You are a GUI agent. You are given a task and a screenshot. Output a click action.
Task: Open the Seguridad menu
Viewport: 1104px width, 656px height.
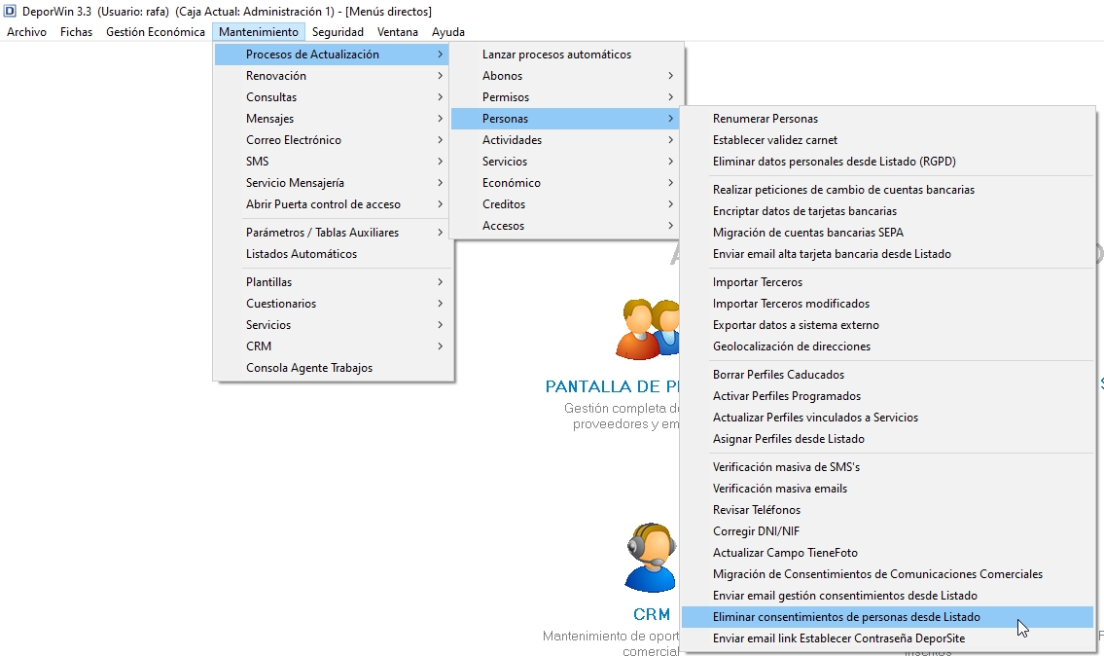coord(338,32)
